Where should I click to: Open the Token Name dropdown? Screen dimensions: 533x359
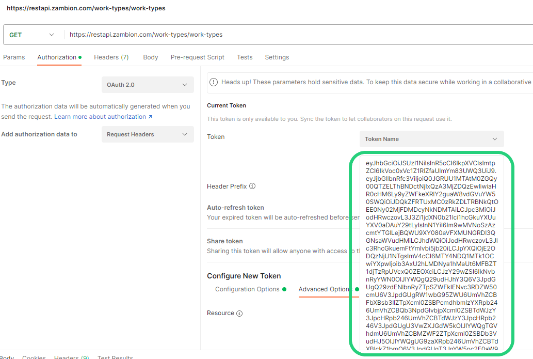tap(431, 139)
